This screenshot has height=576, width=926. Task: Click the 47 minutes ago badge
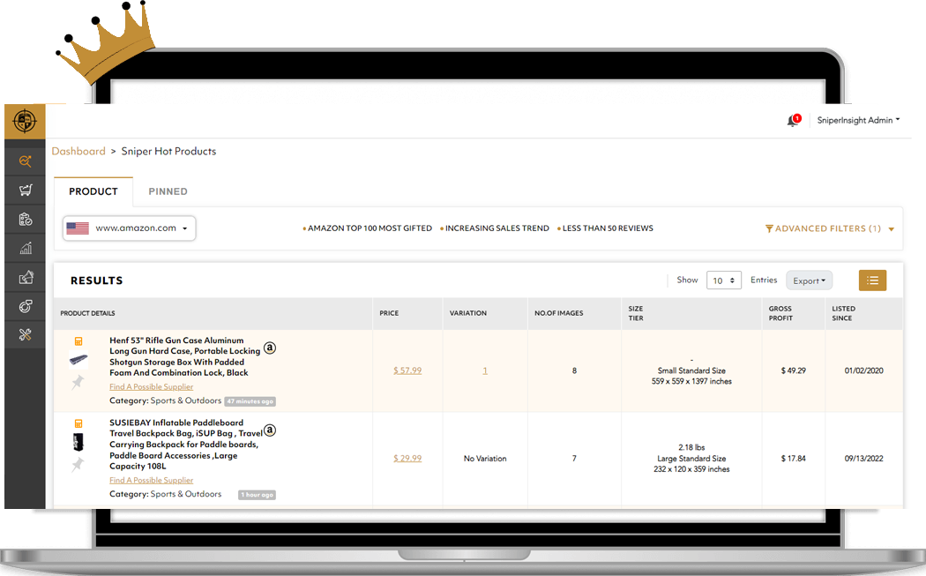pos(250,401)
